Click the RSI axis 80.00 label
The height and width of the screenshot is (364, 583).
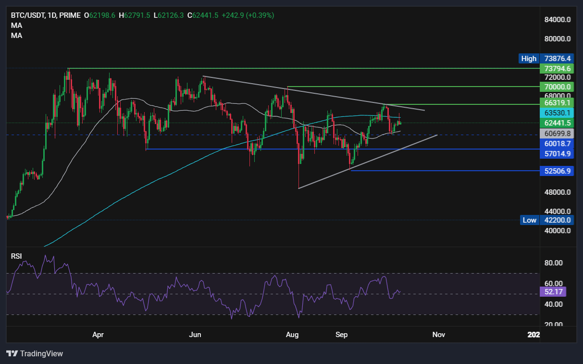[553, 263]
